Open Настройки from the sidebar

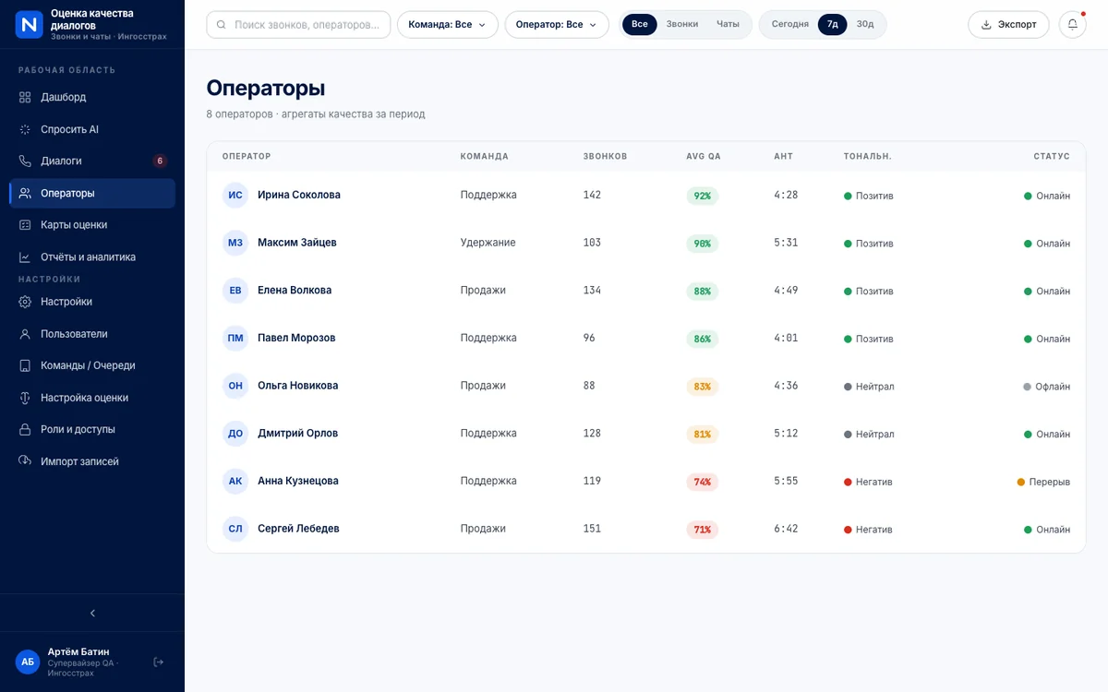(x=92, y=302)
